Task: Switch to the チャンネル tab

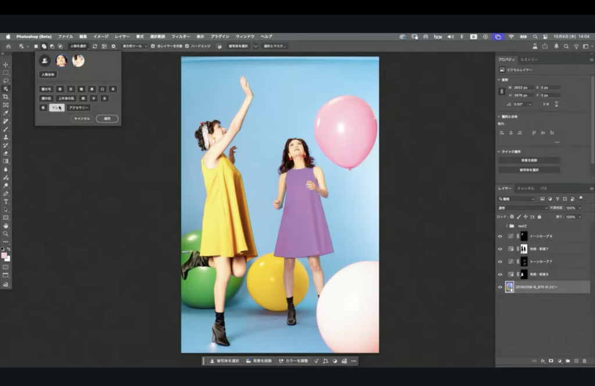Action: pos(525,189)
